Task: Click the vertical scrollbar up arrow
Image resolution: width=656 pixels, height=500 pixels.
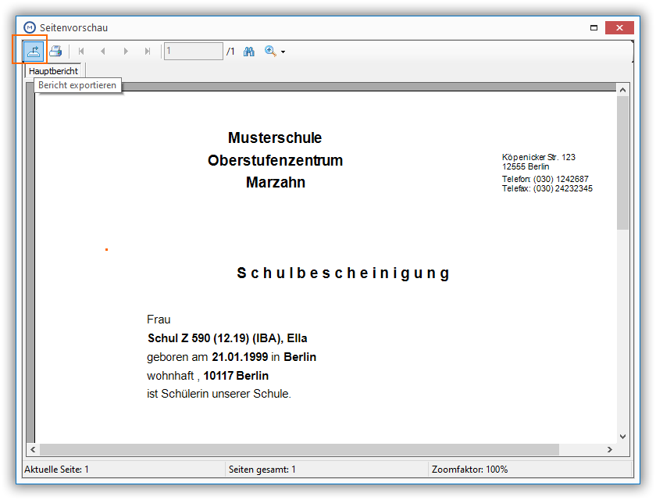Action: point(622,90)
